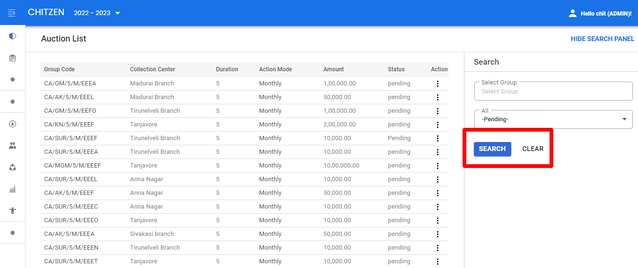Click the Group Code column header

(60, 69)
